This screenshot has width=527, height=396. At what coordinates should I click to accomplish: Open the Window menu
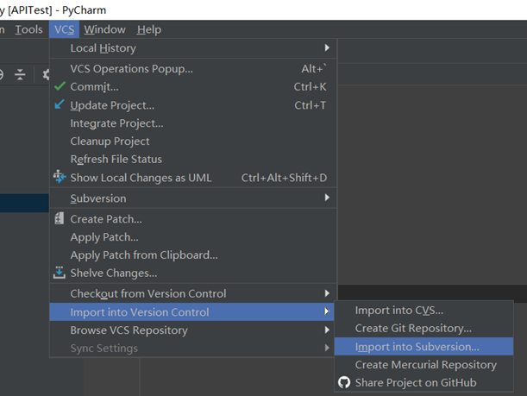click(x=104, y=29)
